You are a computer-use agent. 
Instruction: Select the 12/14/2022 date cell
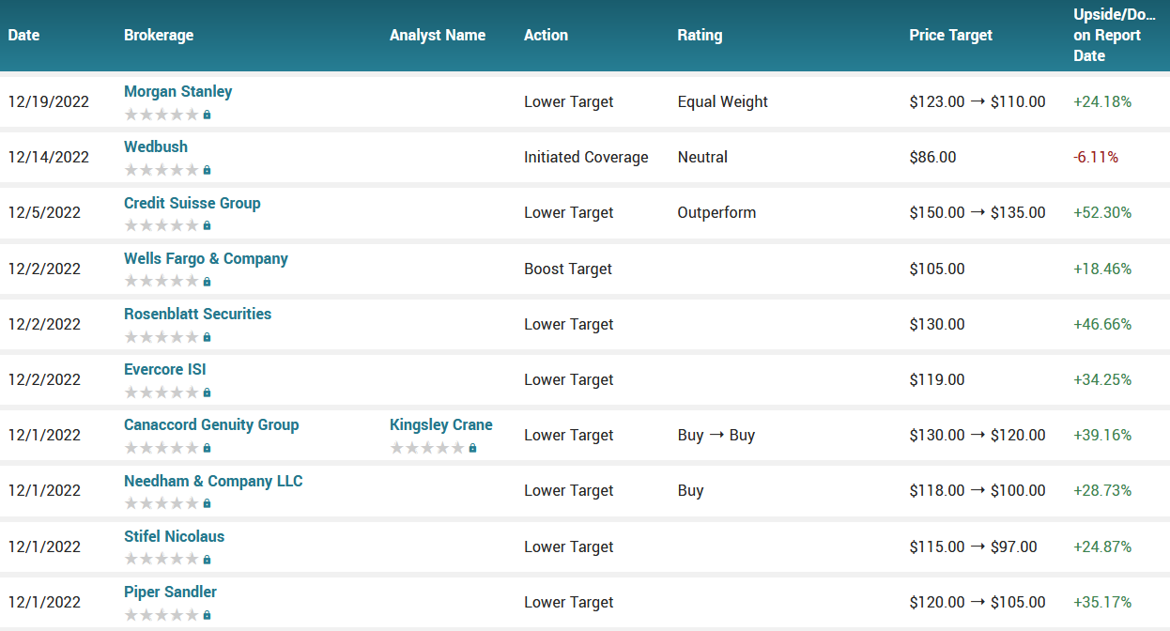49,157
